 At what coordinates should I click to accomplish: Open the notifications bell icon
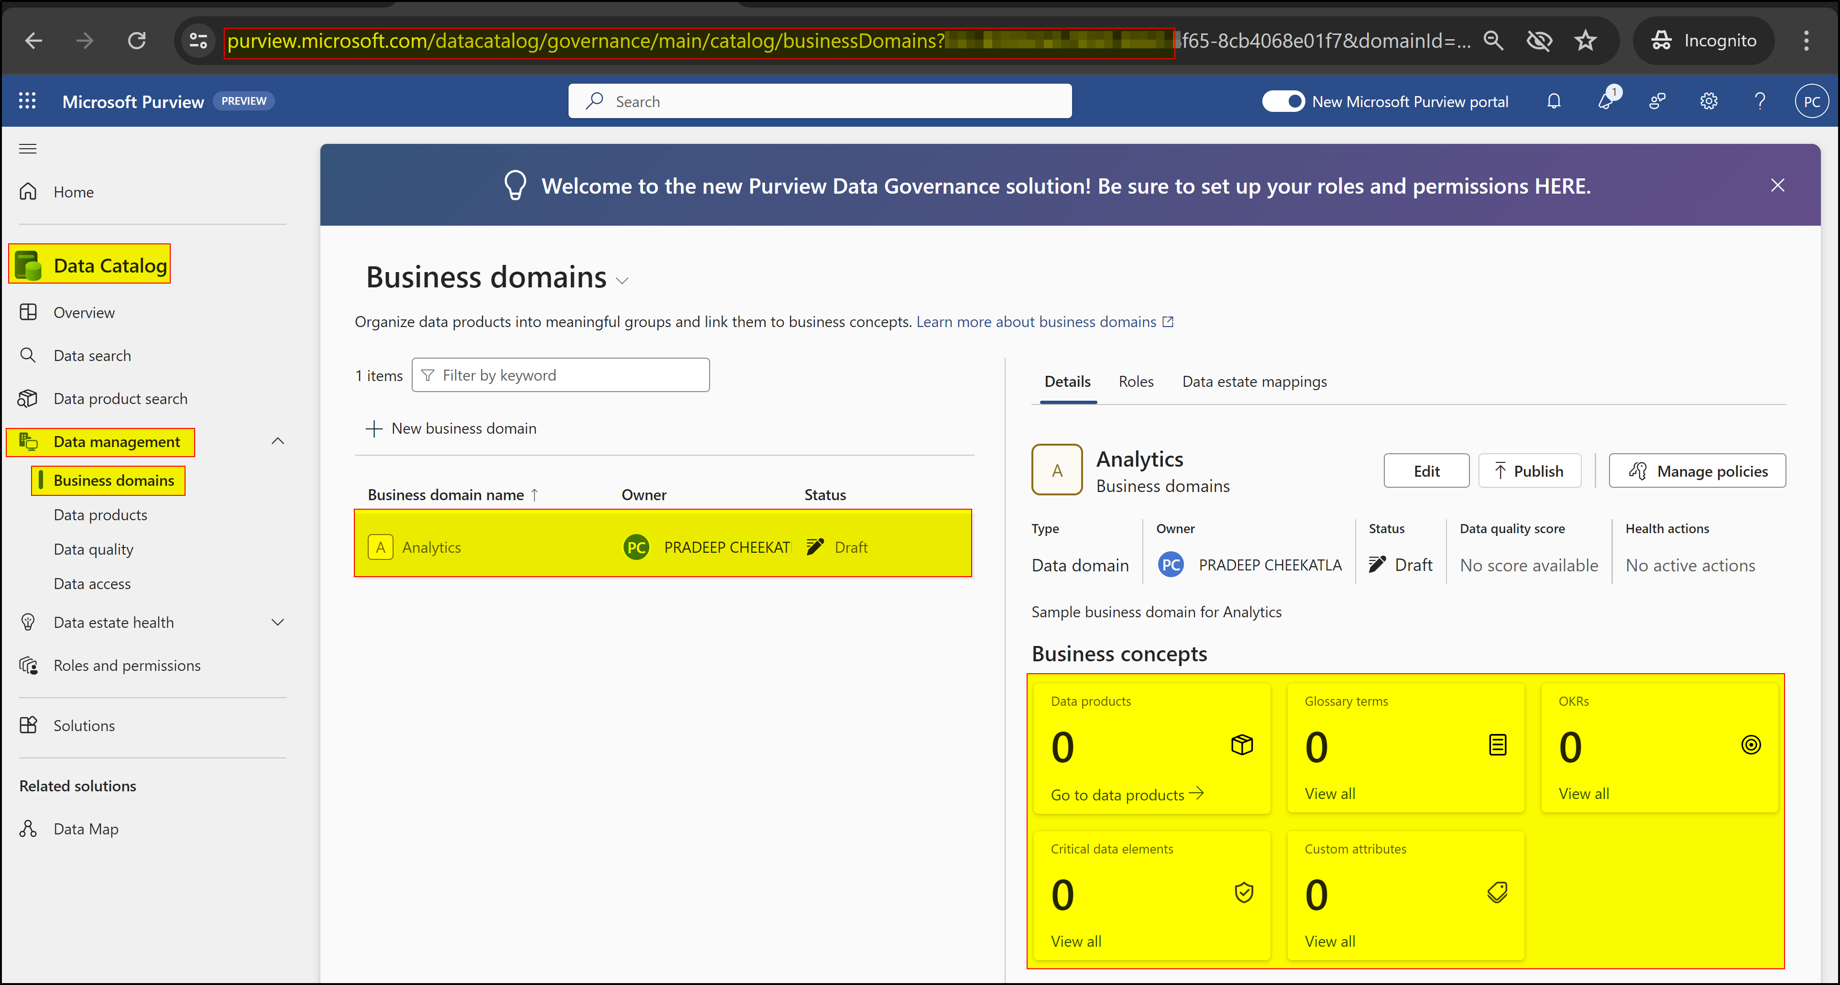coord(1554,101)
